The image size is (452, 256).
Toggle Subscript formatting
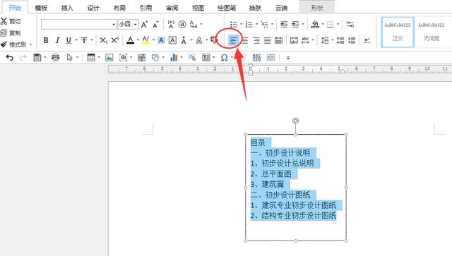click(103, 40)
